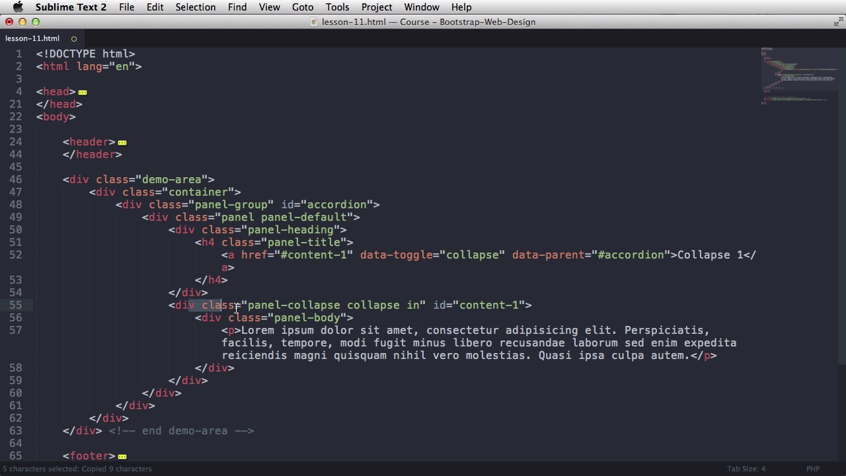Expand the folded footer tag marker

pos(122,457)
